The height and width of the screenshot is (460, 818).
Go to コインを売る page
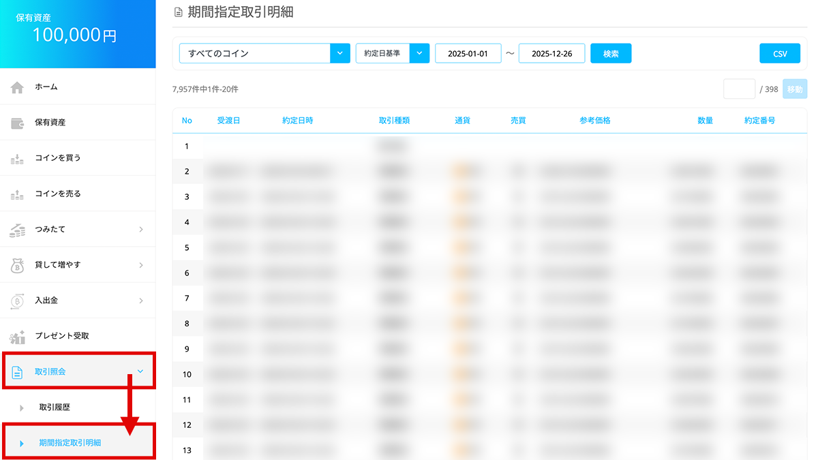(x=78, y=194)
